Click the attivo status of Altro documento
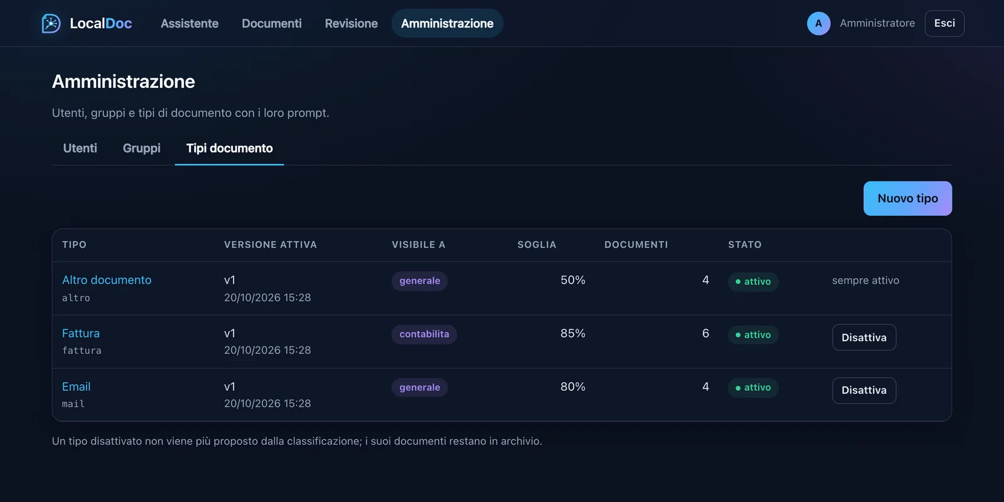 [x=753, y=282]
